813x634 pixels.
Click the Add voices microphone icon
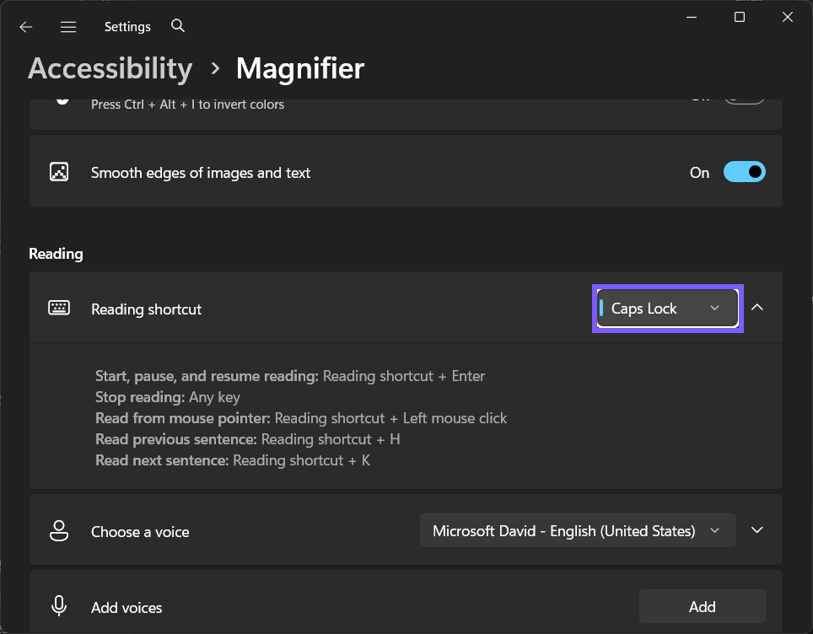(59, 605)
